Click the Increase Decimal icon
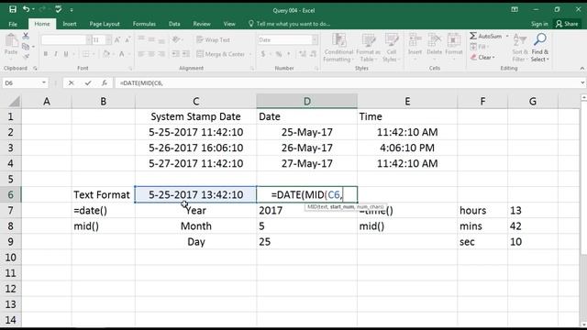 pos(303,54)
